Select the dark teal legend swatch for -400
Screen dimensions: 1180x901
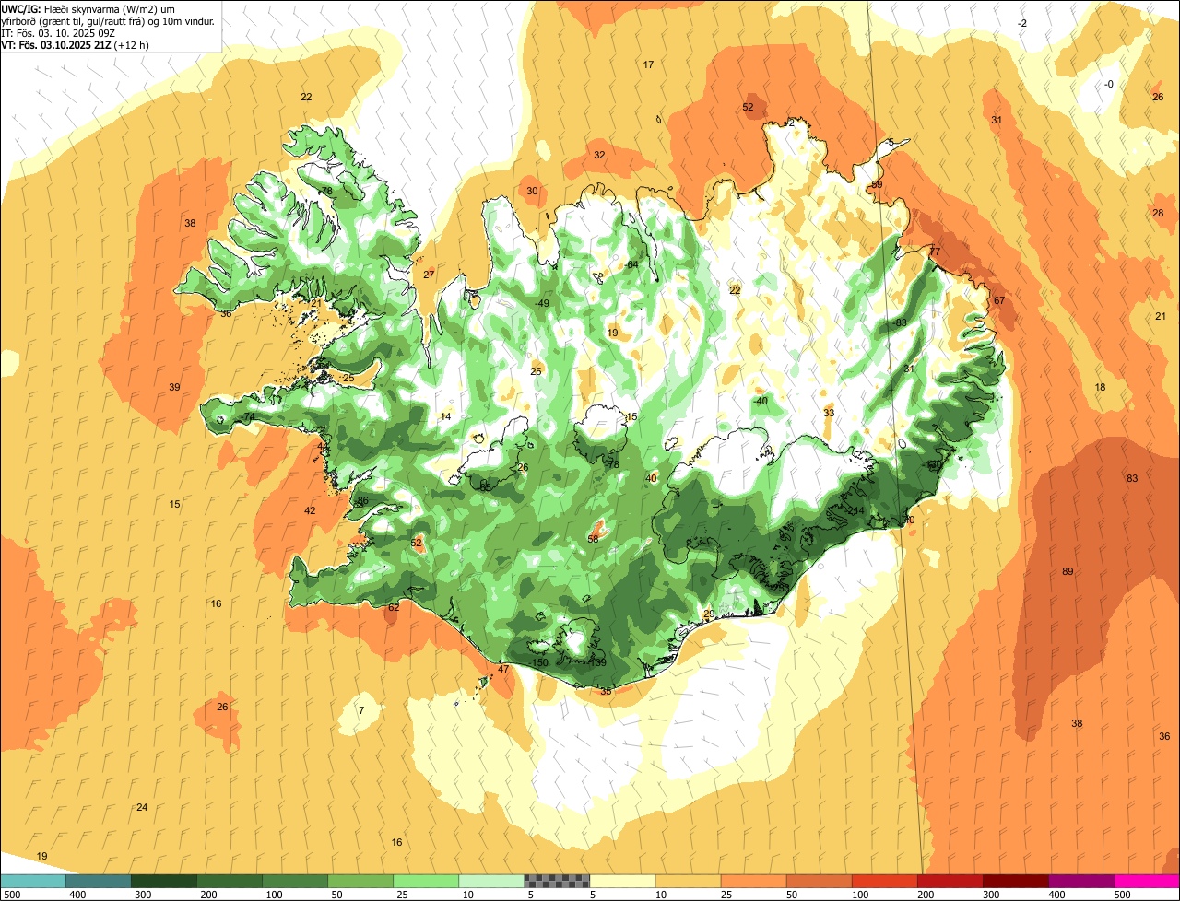99,881
